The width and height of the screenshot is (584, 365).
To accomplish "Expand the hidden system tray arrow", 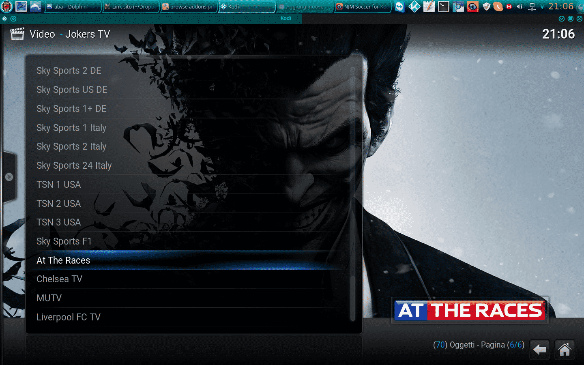I will pyautogui.click(x=542, y=7).
